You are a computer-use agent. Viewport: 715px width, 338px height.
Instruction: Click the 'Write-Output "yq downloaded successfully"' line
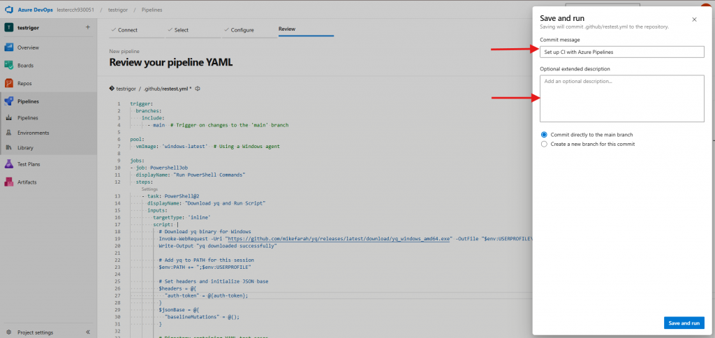click(x=218, y=246)
